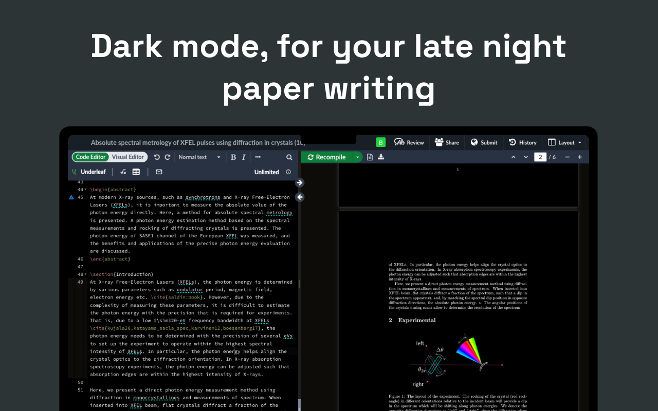This screenshot has width=658, height=411.
Task: Click the Submit menu item
Action: (x=484, y=142)
